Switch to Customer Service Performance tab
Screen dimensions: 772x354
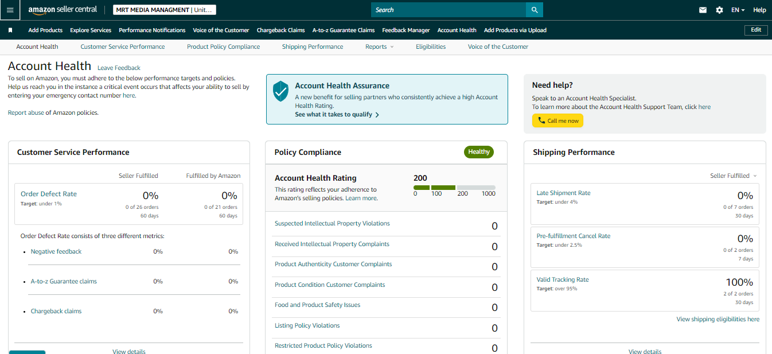point(123,46)
